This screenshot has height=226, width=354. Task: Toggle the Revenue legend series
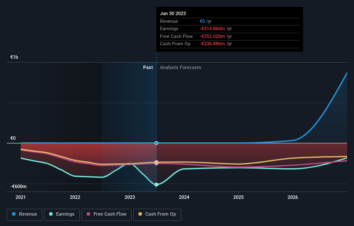tap(25, 214)
